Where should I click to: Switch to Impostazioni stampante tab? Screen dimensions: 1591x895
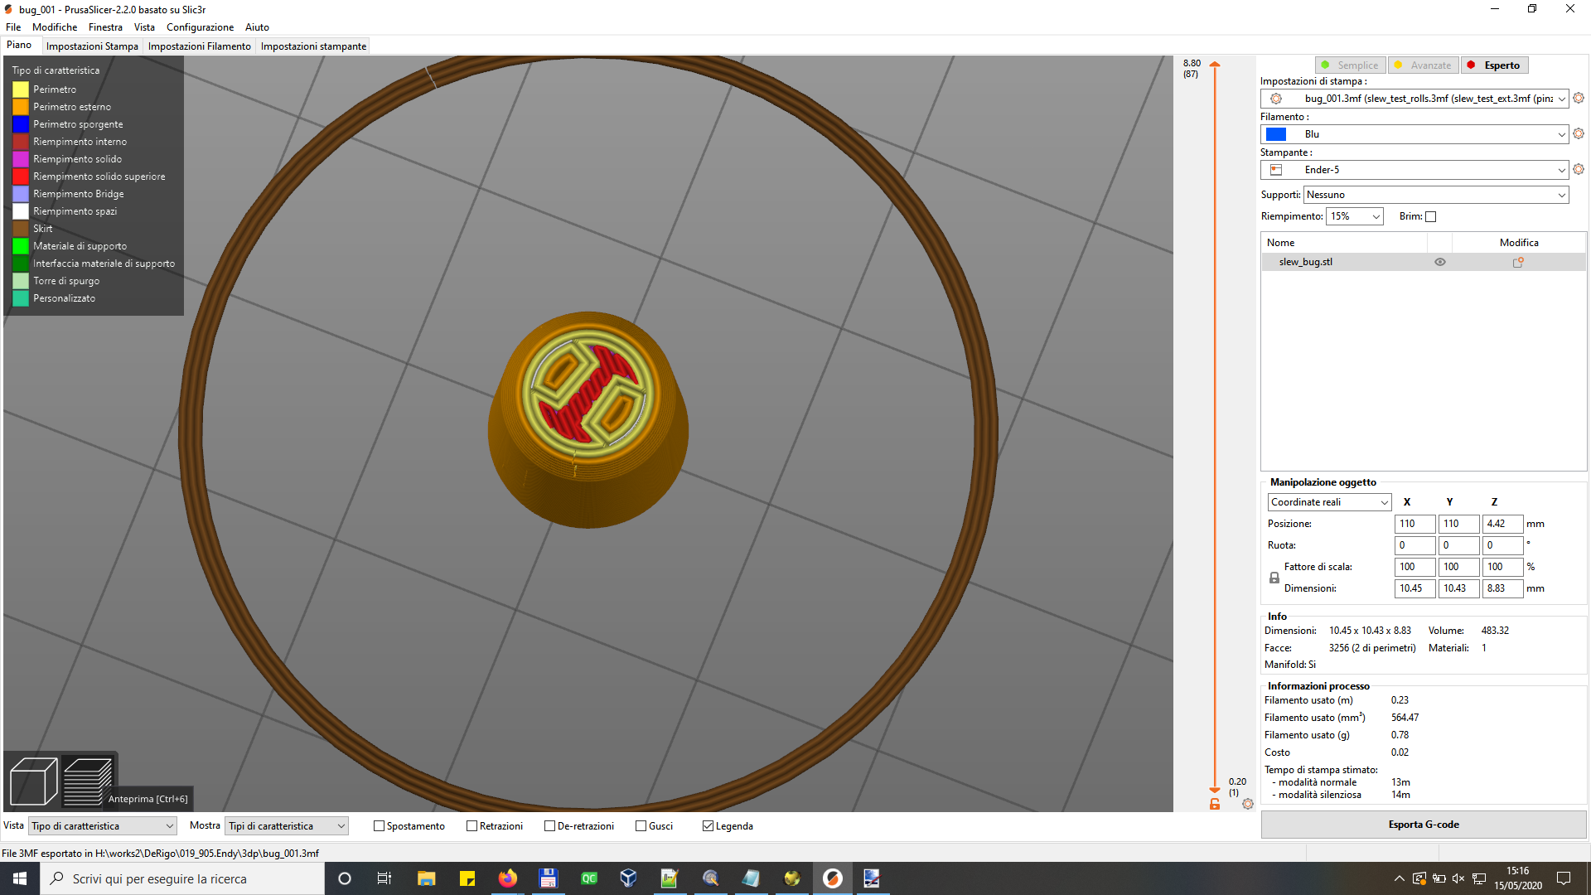313,46
